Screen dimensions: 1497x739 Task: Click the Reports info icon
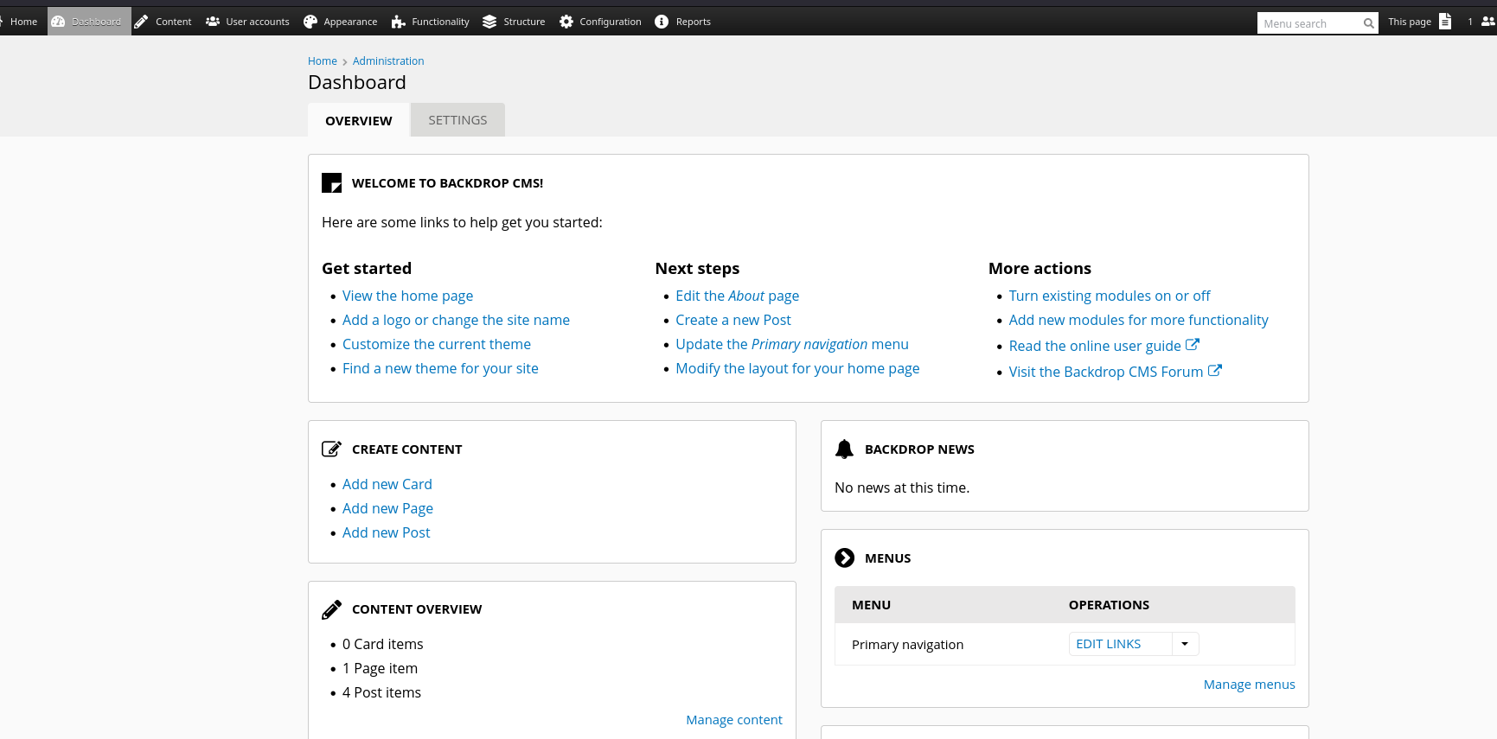tap(662, 22)
